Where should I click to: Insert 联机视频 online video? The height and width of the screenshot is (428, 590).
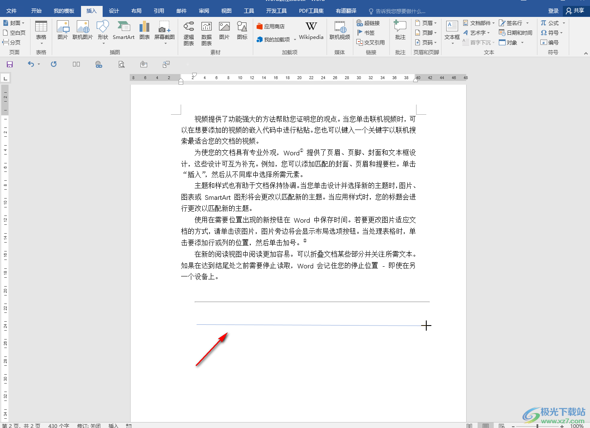[x=340, y=30]
